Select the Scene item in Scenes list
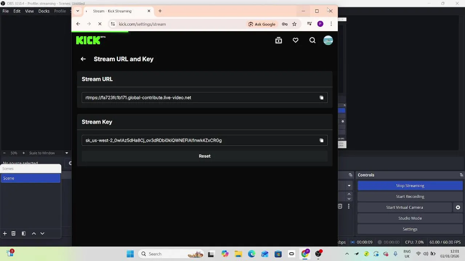 [x=31, y=178]
